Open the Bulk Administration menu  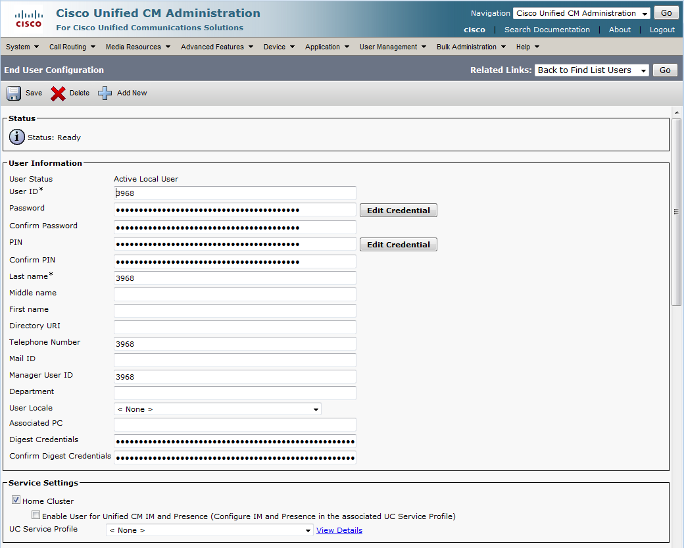coord(471,47)
